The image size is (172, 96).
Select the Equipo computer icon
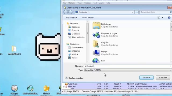coord(96,53)
